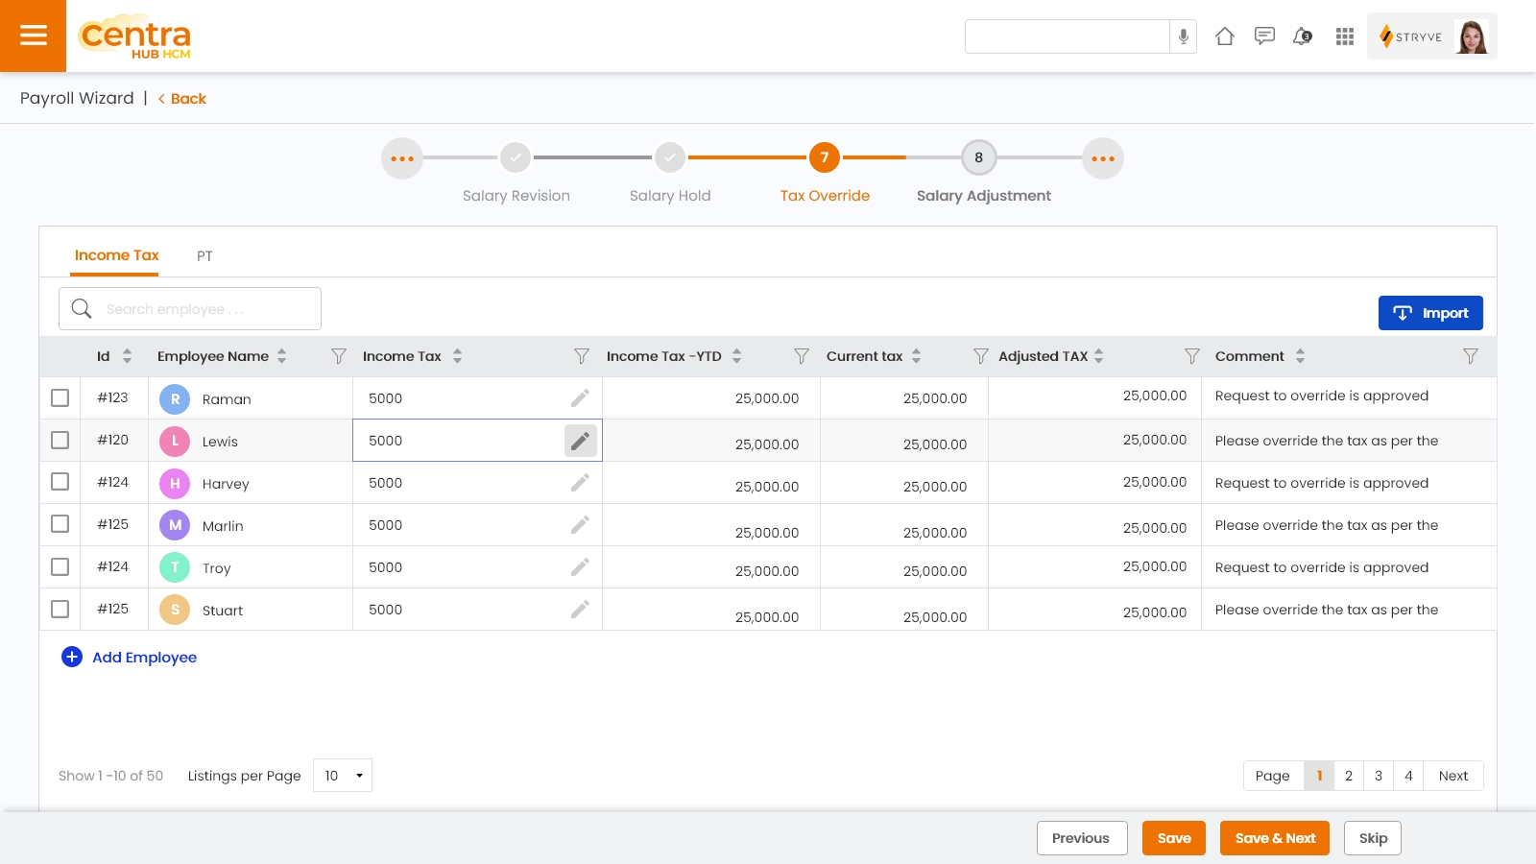Filter the Employee Name column
The height and width of the screenshot is (864, 1536).
[x=338, y=356]
